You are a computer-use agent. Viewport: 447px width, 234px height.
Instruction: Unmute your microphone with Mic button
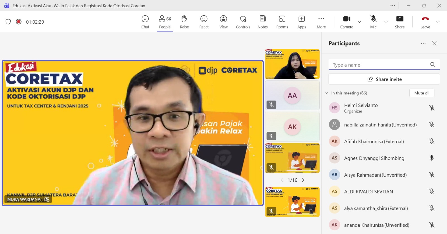373,22
